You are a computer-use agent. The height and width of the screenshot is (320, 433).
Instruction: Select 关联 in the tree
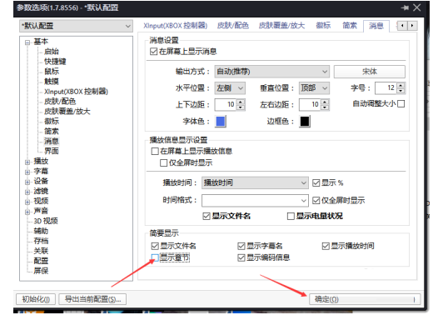[41, 251]
